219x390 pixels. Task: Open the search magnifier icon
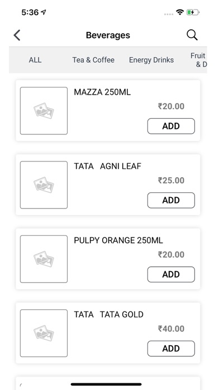192,35
